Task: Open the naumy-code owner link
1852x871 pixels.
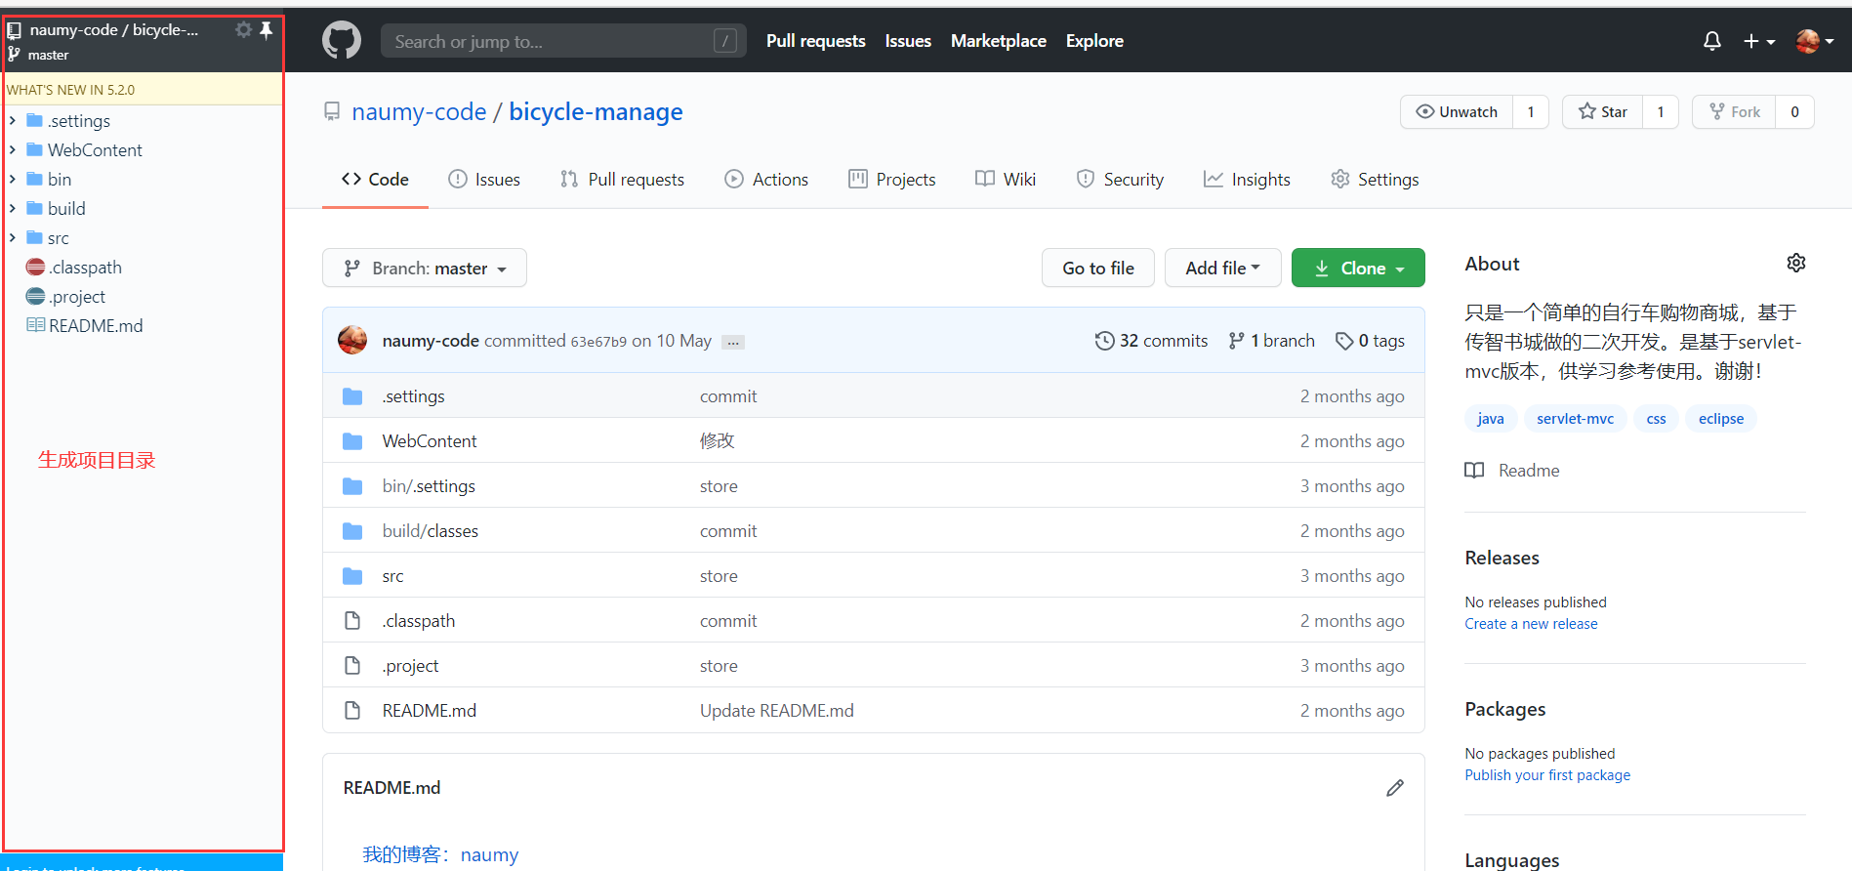Action: point(419,112)
